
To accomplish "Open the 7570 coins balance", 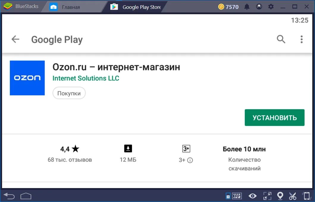I will click(x=228, y=7).
